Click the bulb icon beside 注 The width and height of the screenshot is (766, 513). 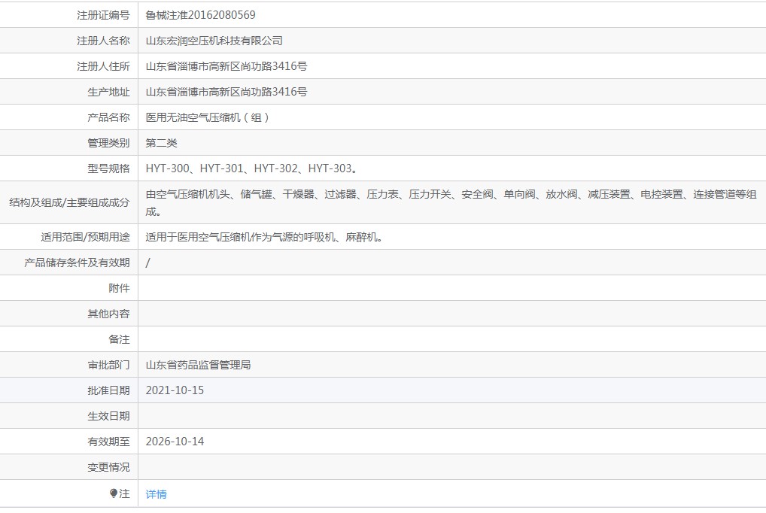click(114, 493)
